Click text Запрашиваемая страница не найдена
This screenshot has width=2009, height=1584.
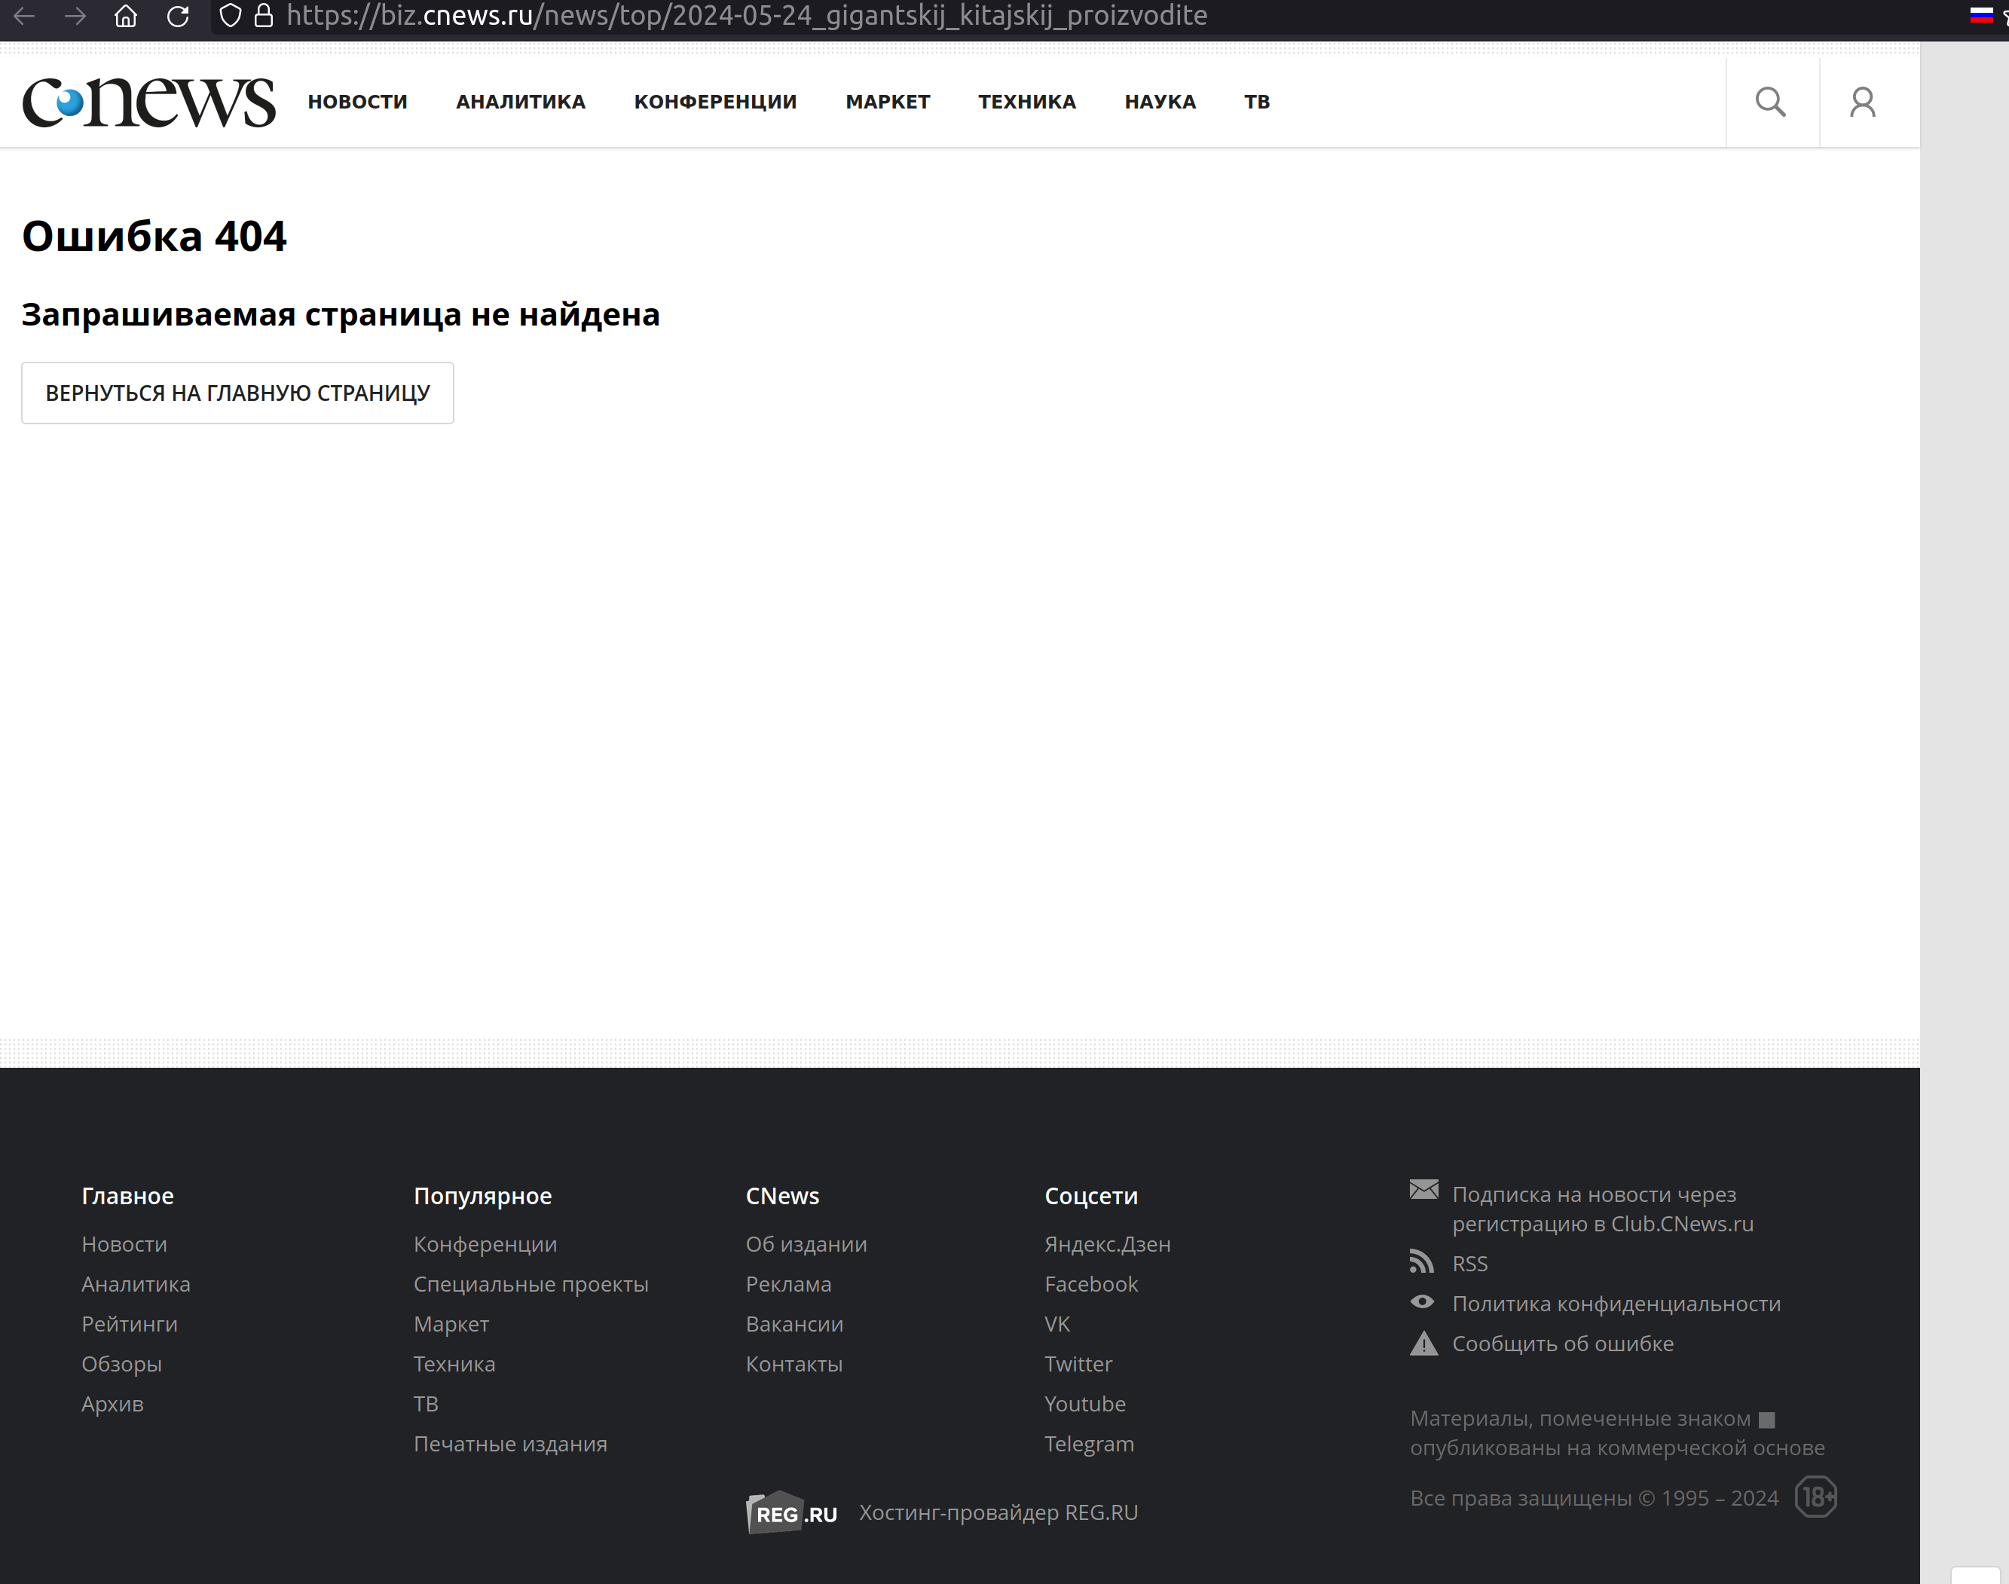pos(341,314)
